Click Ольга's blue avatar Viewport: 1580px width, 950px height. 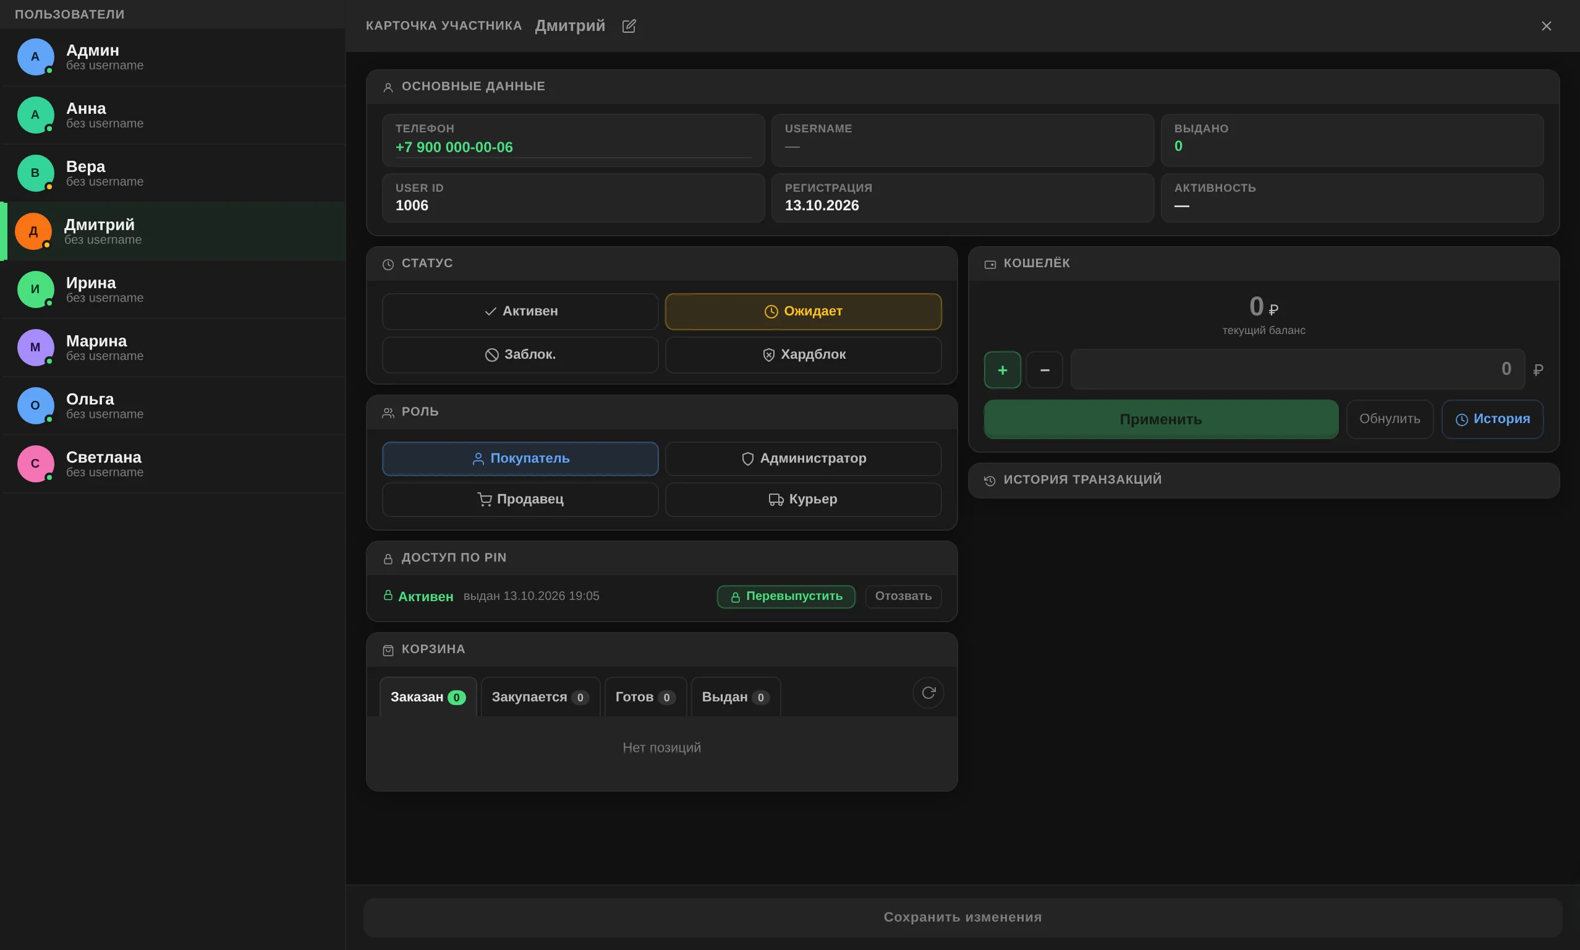(35, 405)
